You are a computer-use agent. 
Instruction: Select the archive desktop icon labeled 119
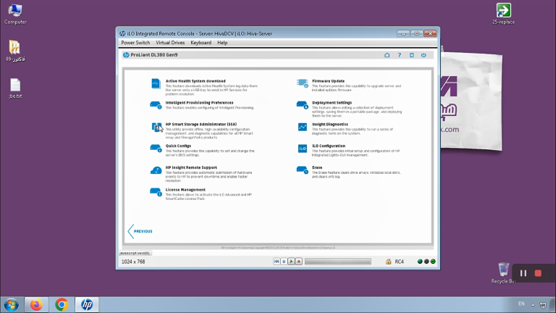[x=15, y=51]
